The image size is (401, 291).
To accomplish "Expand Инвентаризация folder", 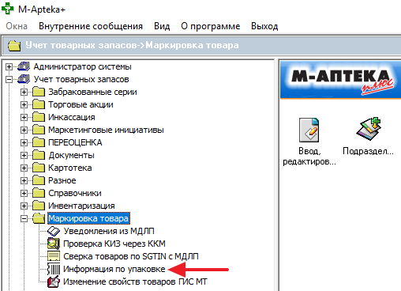I will pyautogui.click(x=24, y=206).
